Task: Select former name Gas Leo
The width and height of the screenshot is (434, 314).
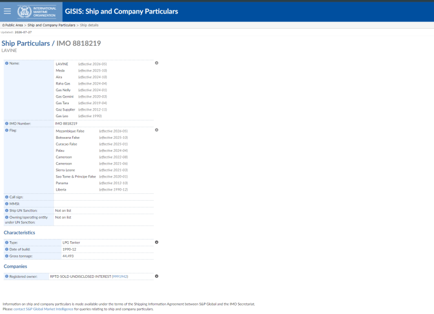Action: 62,116
